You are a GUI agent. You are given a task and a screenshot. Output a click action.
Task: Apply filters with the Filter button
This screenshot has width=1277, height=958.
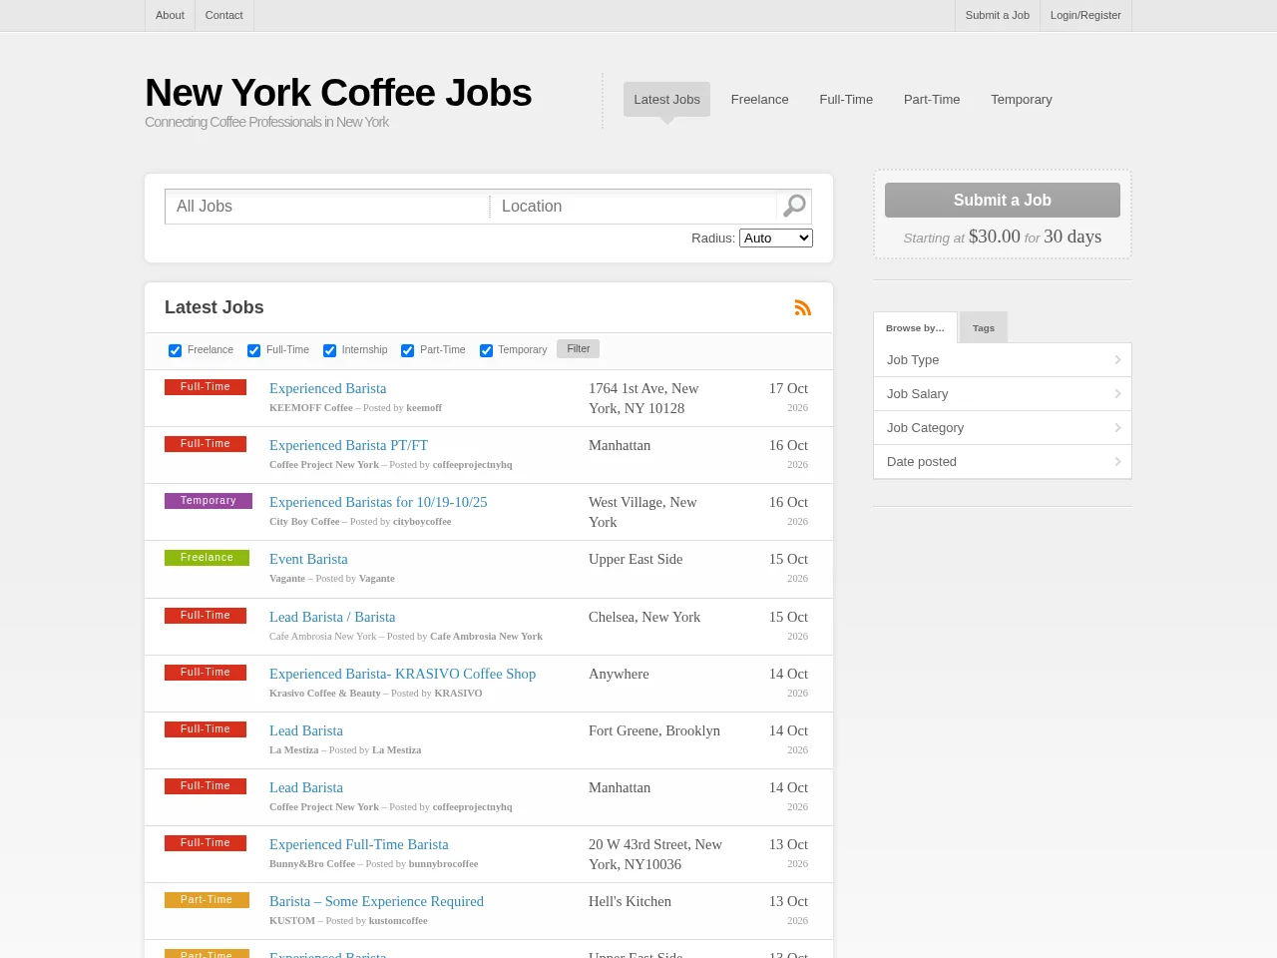pyautogui.click(x=579, y=348)
